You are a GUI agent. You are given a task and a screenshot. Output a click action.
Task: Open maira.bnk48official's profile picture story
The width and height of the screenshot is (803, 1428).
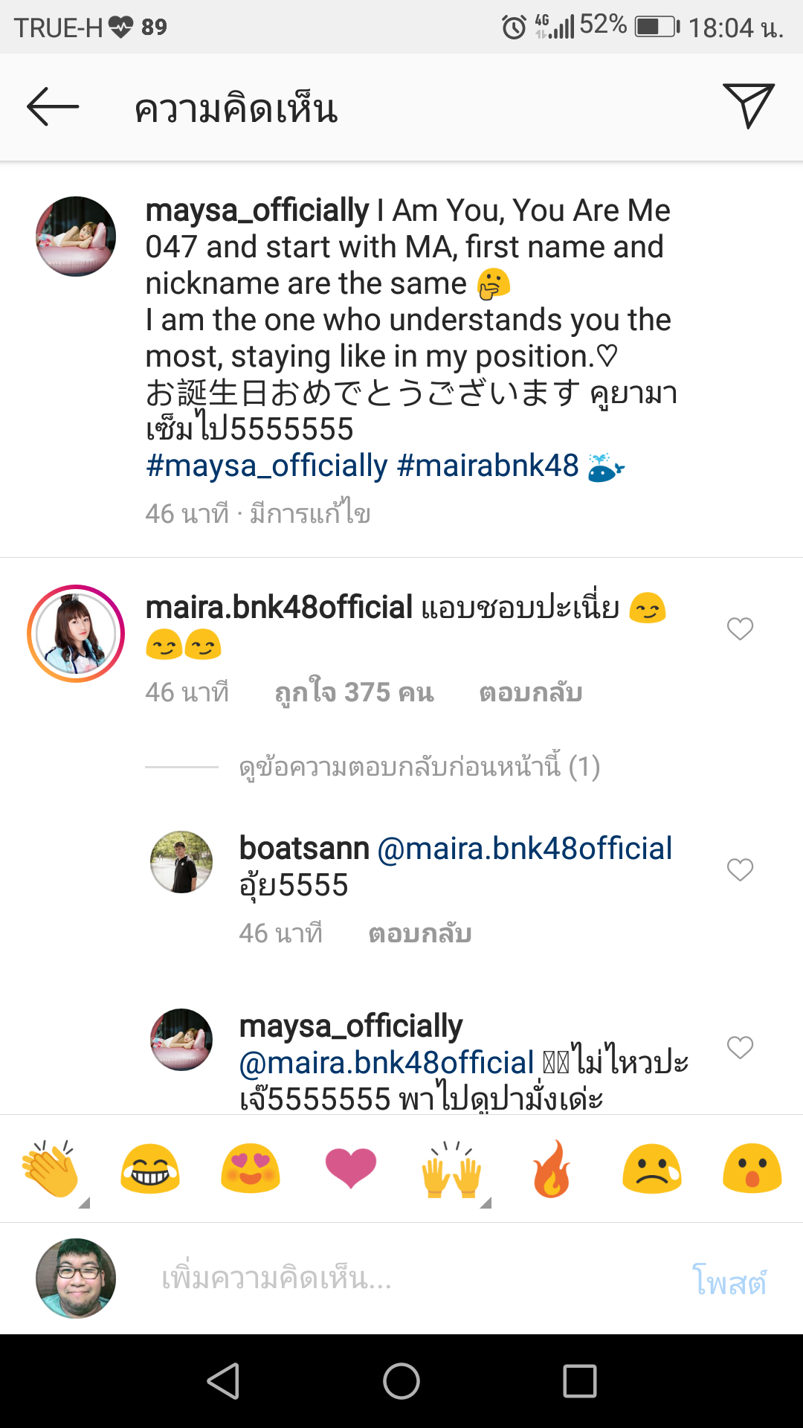tap(76, 634)
